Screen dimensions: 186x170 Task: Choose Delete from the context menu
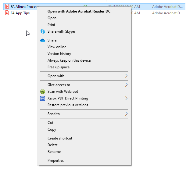[x=84, y=145]
